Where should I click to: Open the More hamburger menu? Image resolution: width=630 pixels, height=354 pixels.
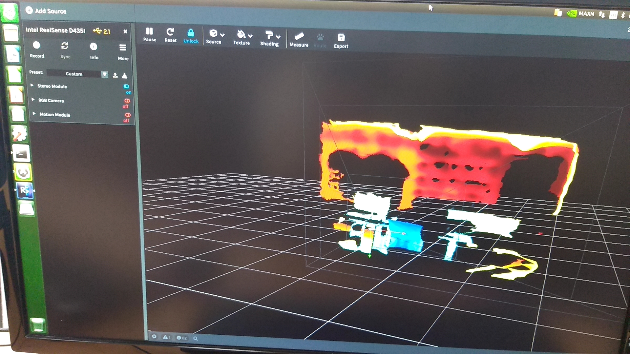123,48
